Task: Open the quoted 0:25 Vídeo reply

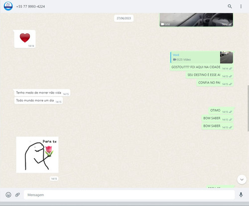Action: [202, 57]
